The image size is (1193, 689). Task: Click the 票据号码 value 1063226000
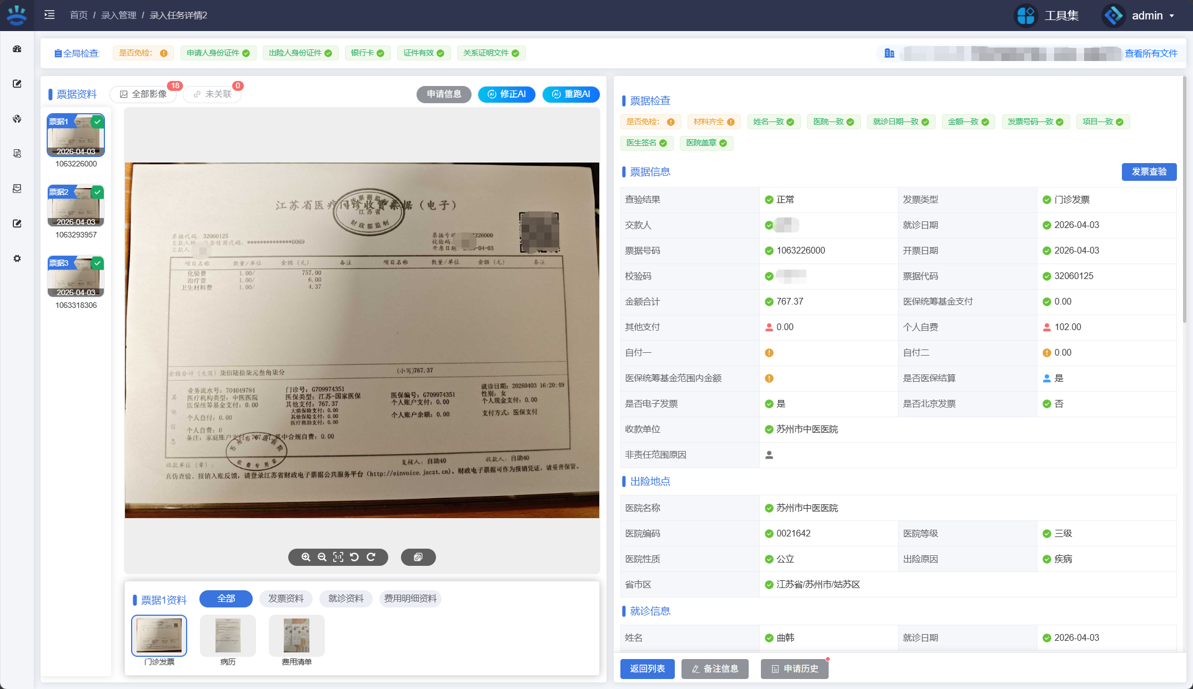click(801, 251)
